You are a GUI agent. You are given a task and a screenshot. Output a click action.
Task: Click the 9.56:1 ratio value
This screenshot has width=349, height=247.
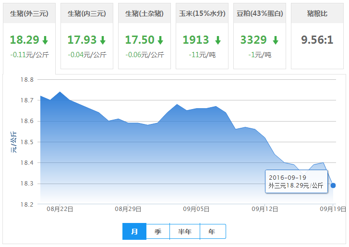pyautogui.click(x=317, y=40)
